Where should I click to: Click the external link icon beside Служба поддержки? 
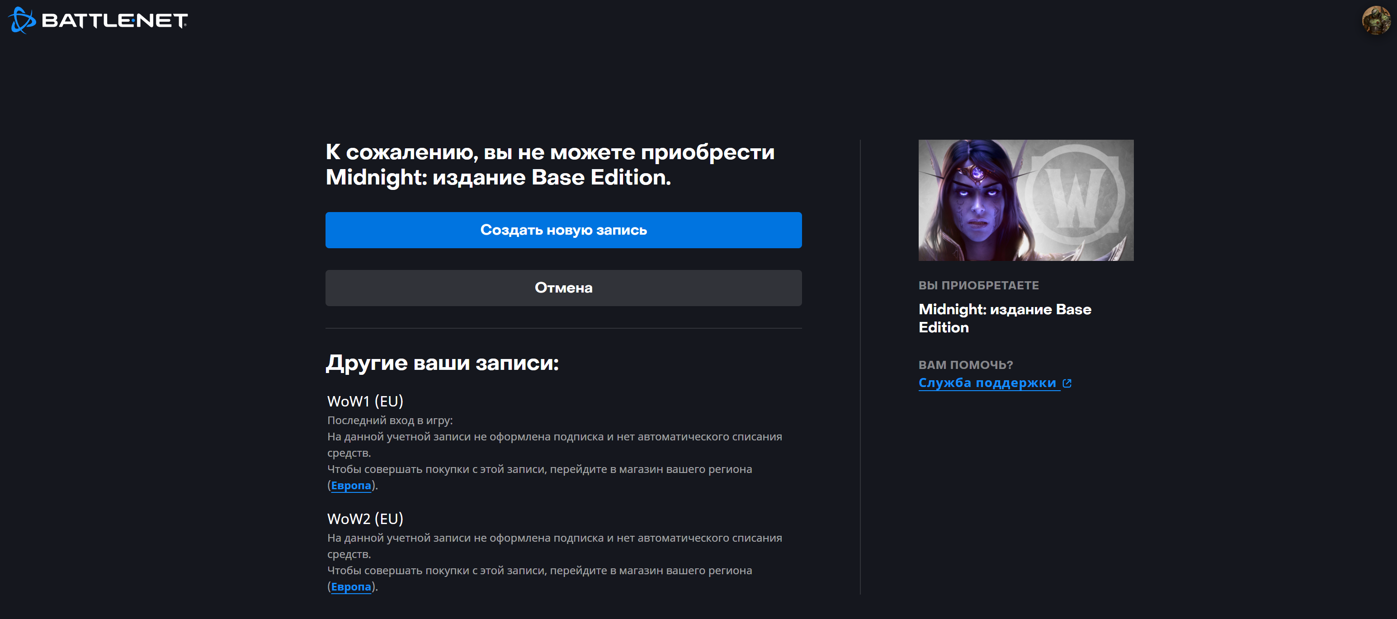click(x=1067, y=383)
